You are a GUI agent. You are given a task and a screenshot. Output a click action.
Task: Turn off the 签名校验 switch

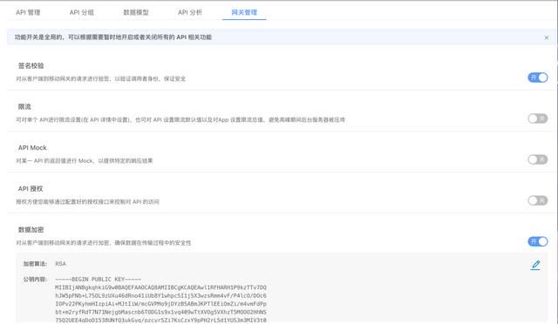537,78
